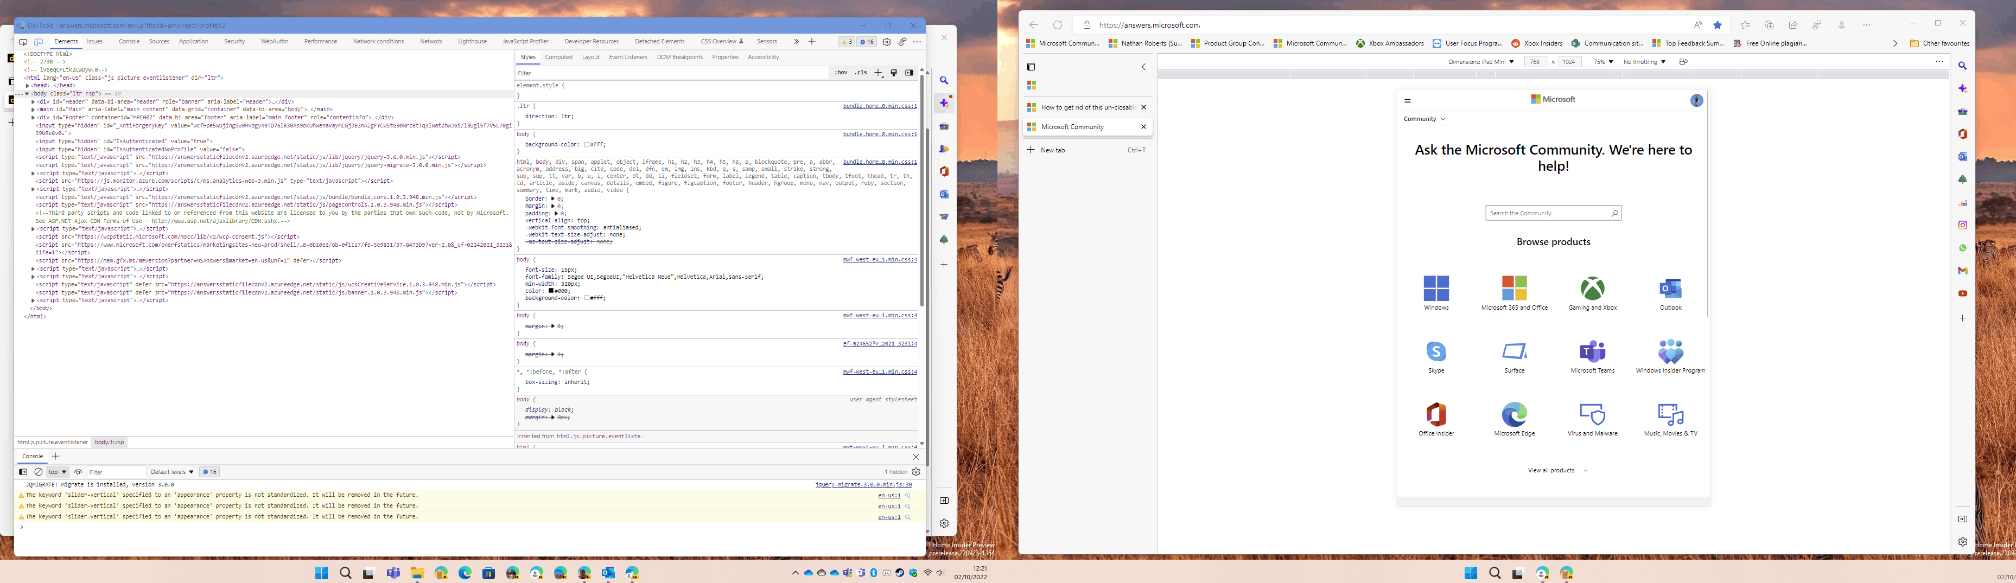Open Dimensions iPad Mini device dropdown
Screen dimensions: 2016x583
(x=1481, y=62)
